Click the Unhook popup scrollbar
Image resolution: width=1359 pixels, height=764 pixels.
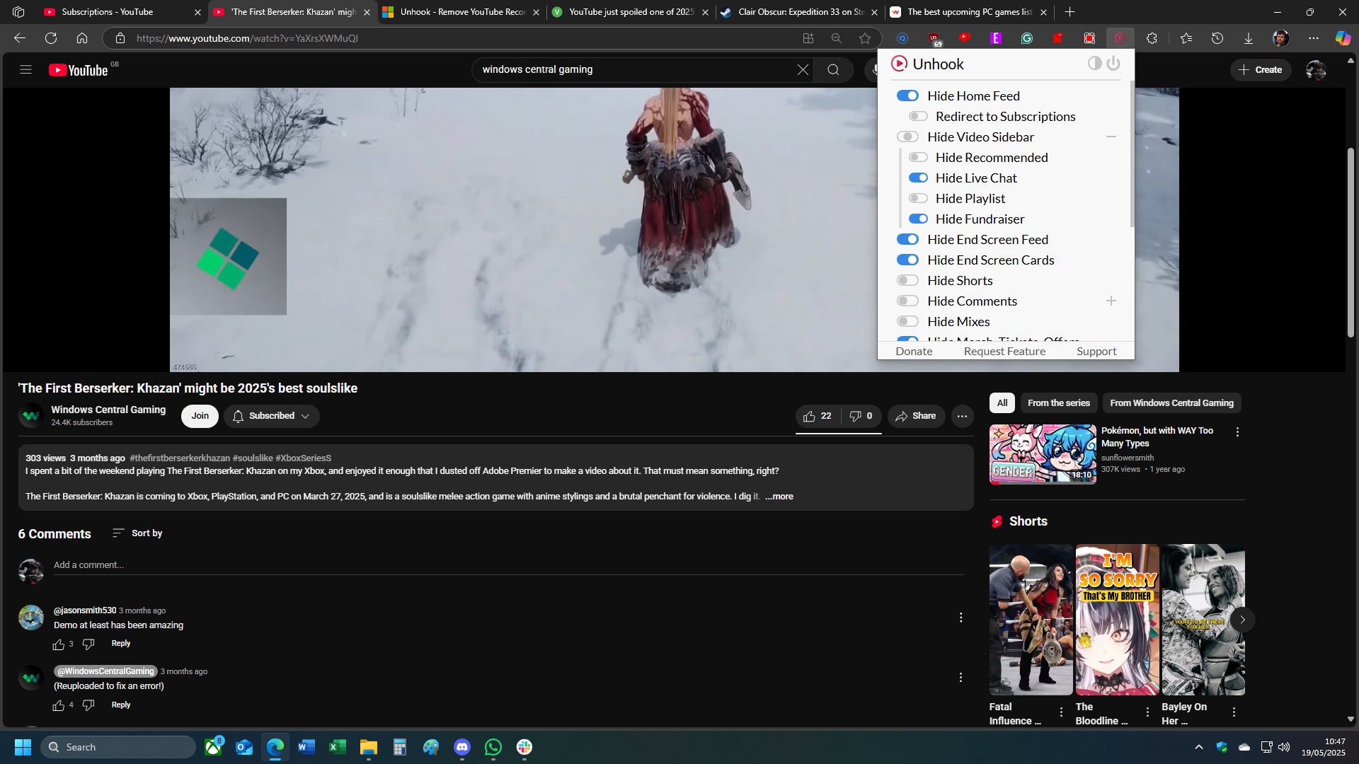pos(1132,152)
